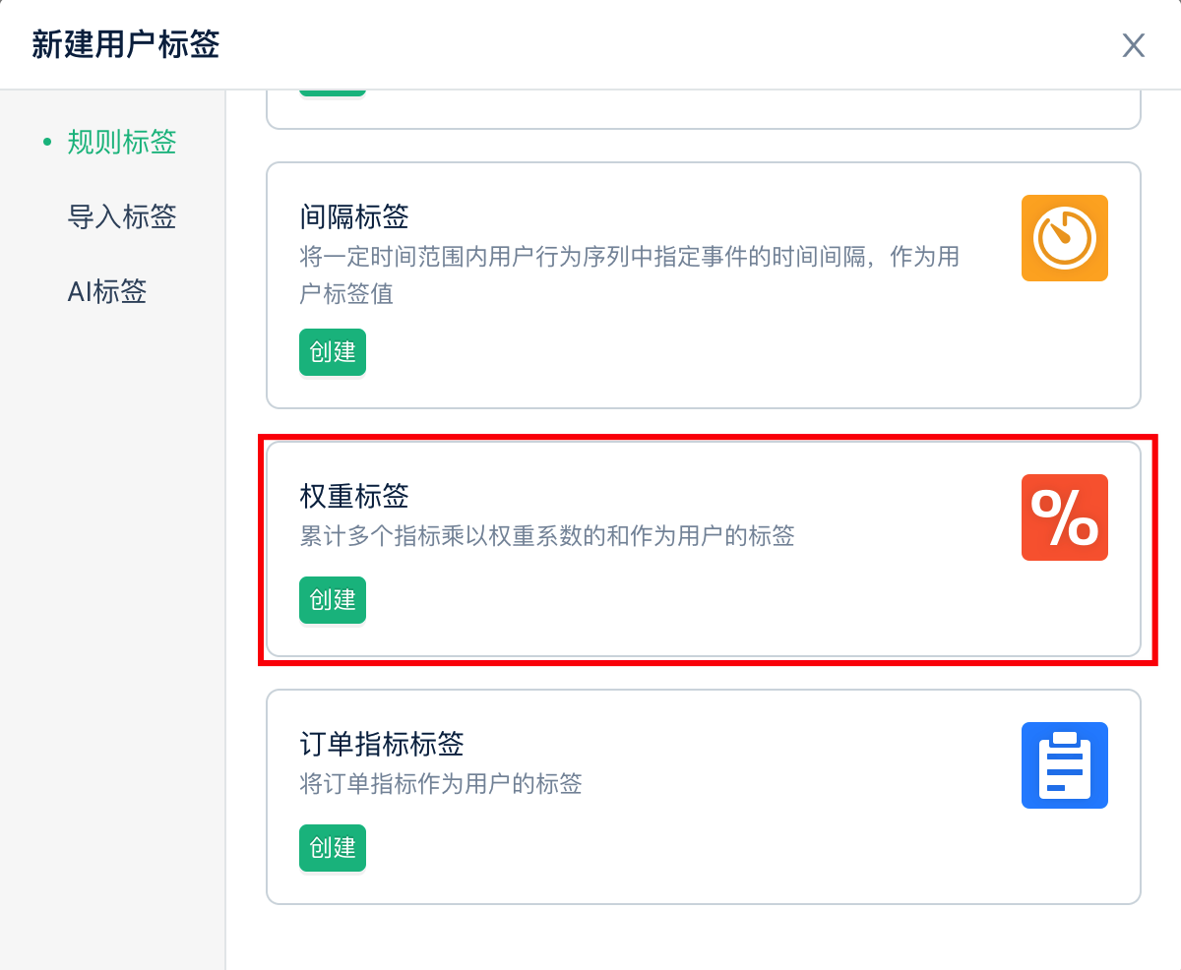Image resolution: width=1181 pixels, height=970 pixels.
Task: Click the orange timer icon for 间隔标签
Action: [1064, 238]
